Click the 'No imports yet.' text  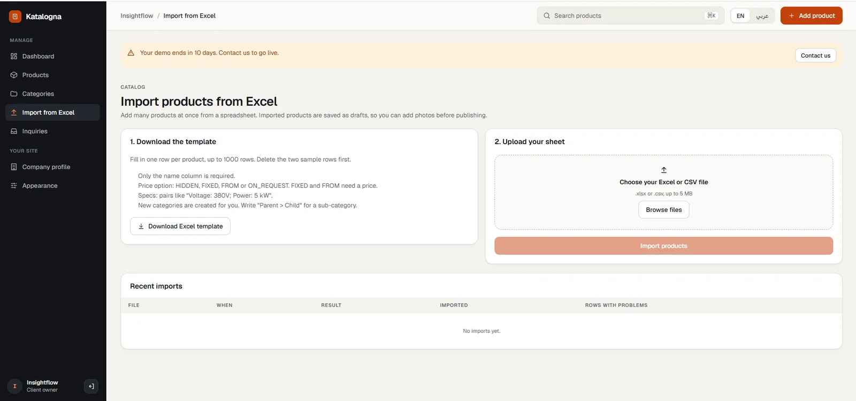click(x=481, y=331)
